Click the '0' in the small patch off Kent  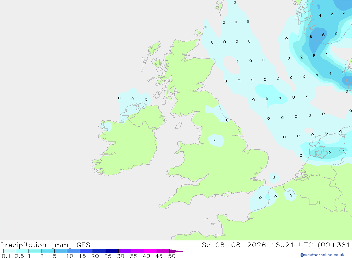click(x=274, y=177)
